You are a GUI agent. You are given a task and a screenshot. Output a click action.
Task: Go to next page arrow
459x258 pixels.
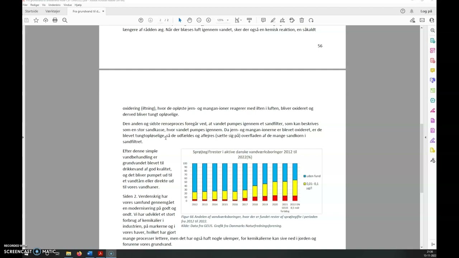tap(150, 20)
